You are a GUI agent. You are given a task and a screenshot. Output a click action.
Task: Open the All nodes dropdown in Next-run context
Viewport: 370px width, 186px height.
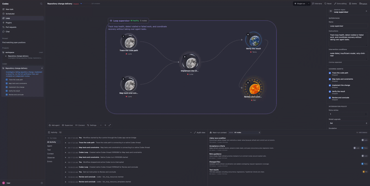tap(245, 132)
